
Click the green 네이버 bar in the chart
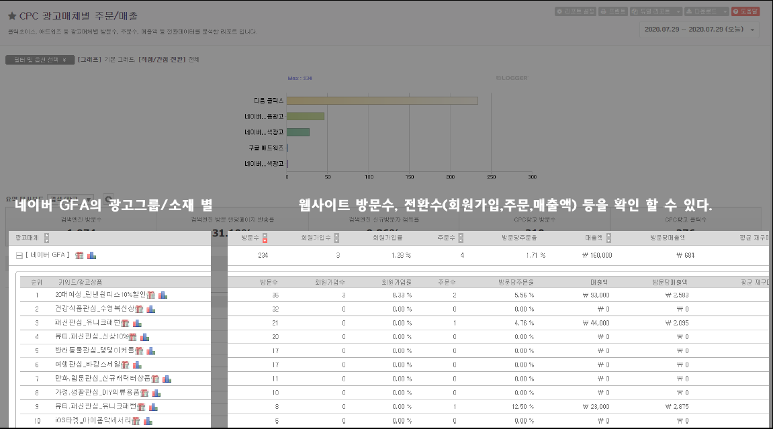coord(298,132)
